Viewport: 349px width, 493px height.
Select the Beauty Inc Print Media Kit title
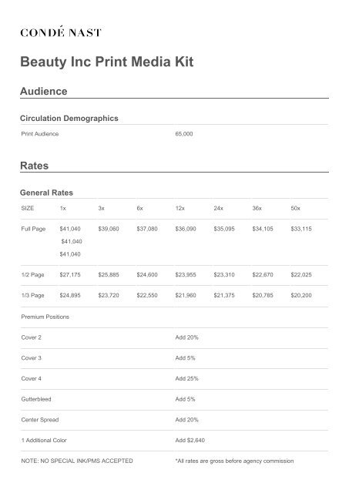(x=107, y=62)
